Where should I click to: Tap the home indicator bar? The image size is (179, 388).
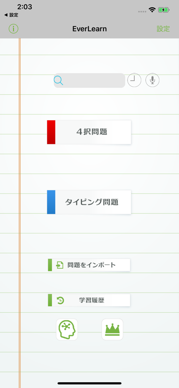(89, 383)
